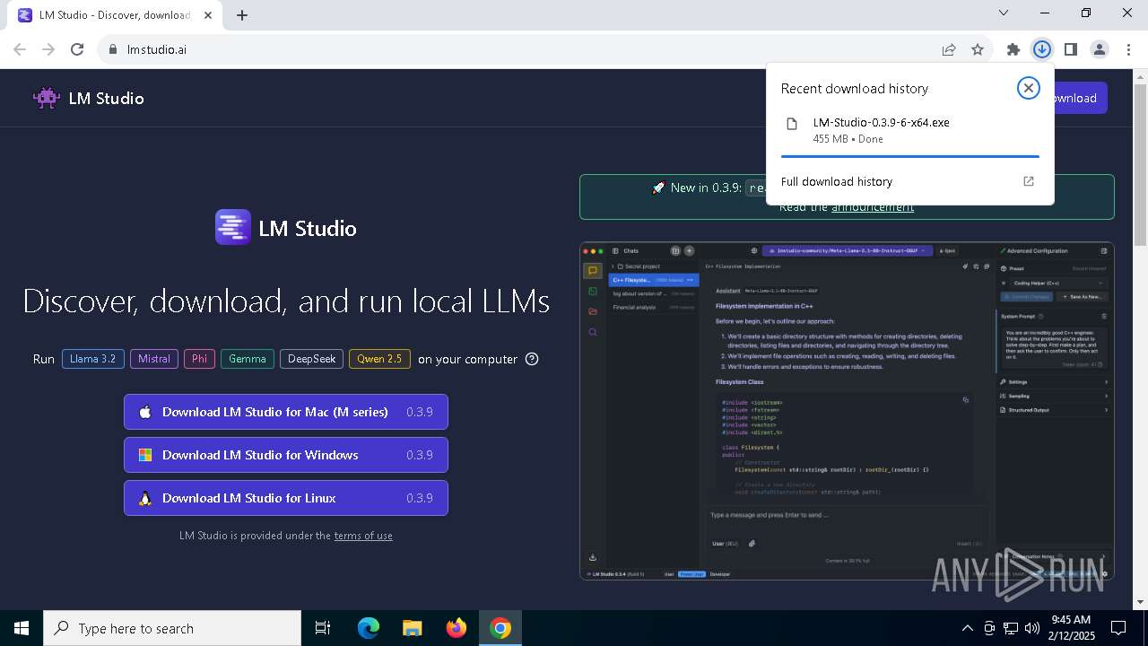Open the Chrome profile avatar

[x=1099, y=49]
